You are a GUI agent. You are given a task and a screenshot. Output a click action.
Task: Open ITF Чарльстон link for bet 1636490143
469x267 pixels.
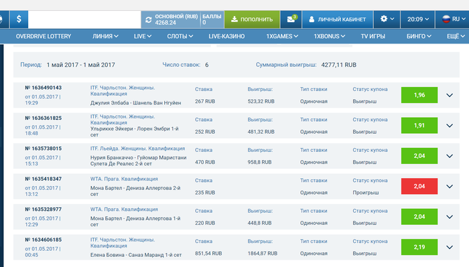123,91
